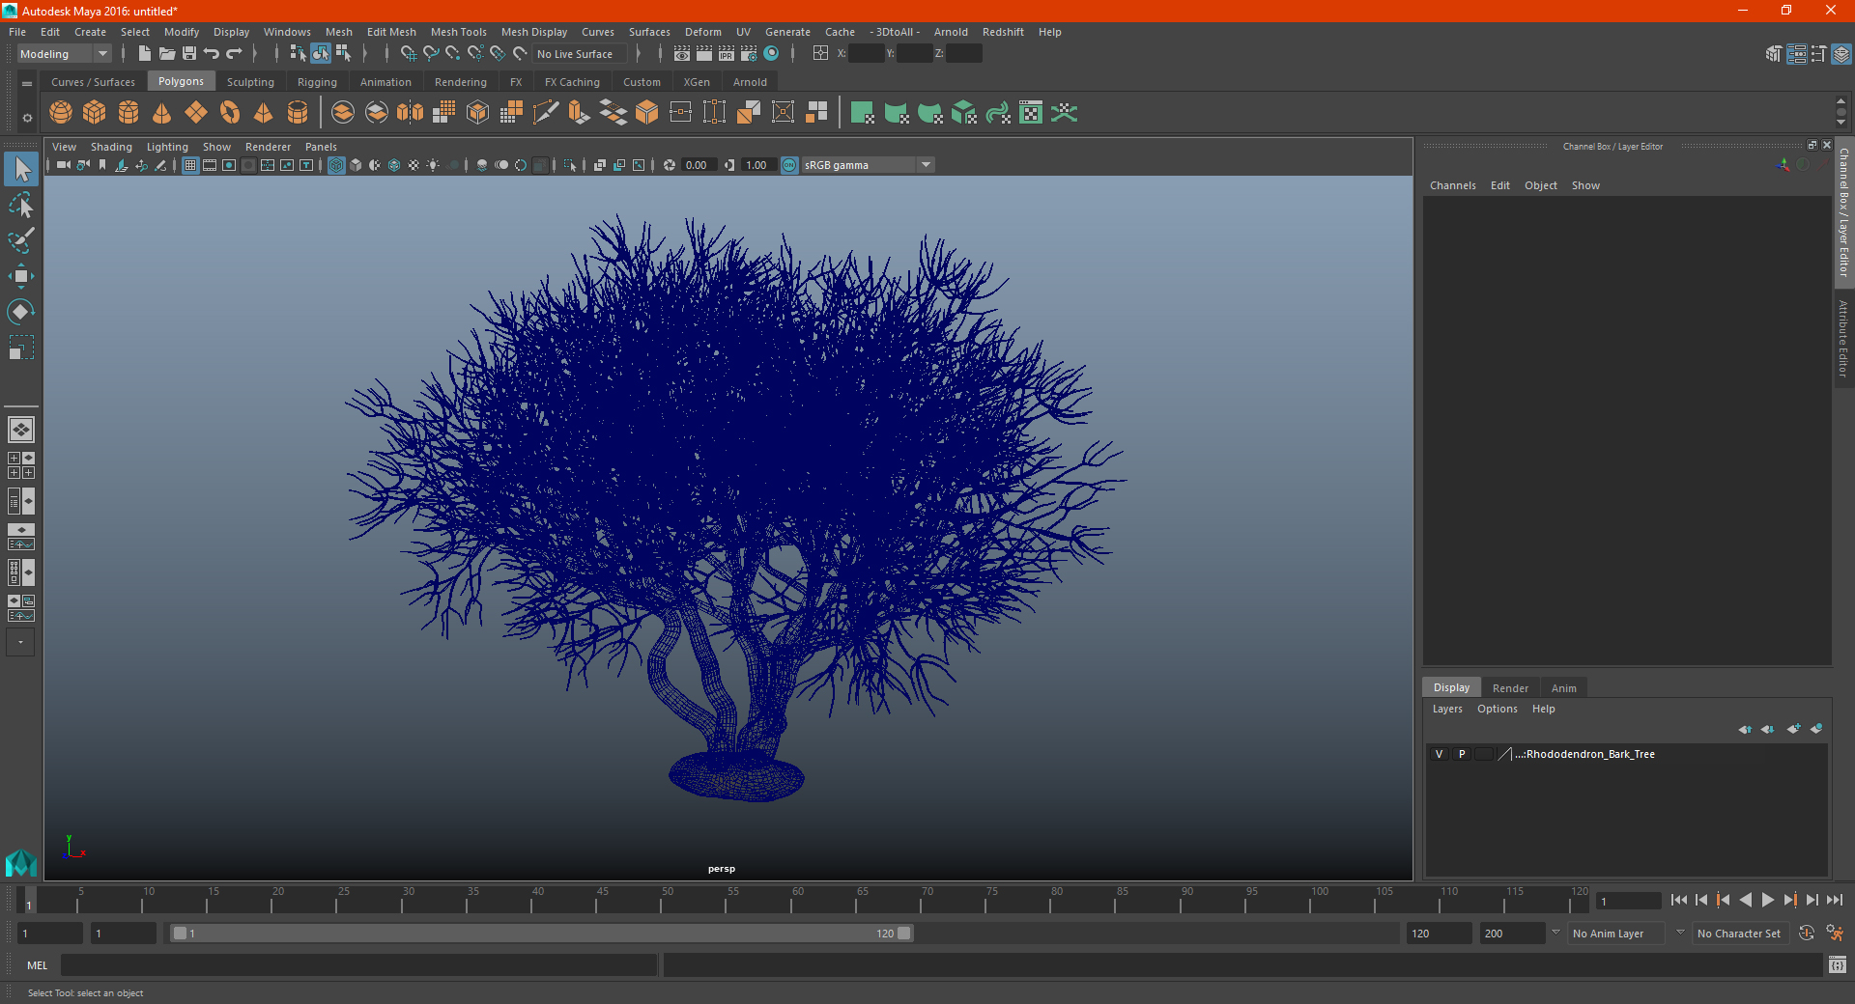The width and height of the screenshot is (1855, 1004).
Task: Toggle smooth shade all in panel toolbar
Action: 356,165
